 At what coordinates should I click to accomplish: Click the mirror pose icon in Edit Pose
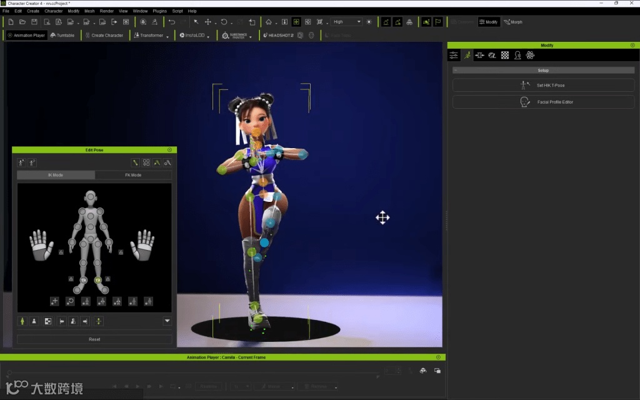pos(98,322)
